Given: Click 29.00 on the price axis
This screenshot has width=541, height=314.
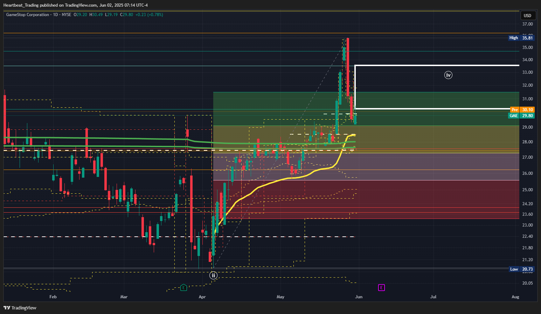Looking at the screenshot, I should (x=528, y=127).
